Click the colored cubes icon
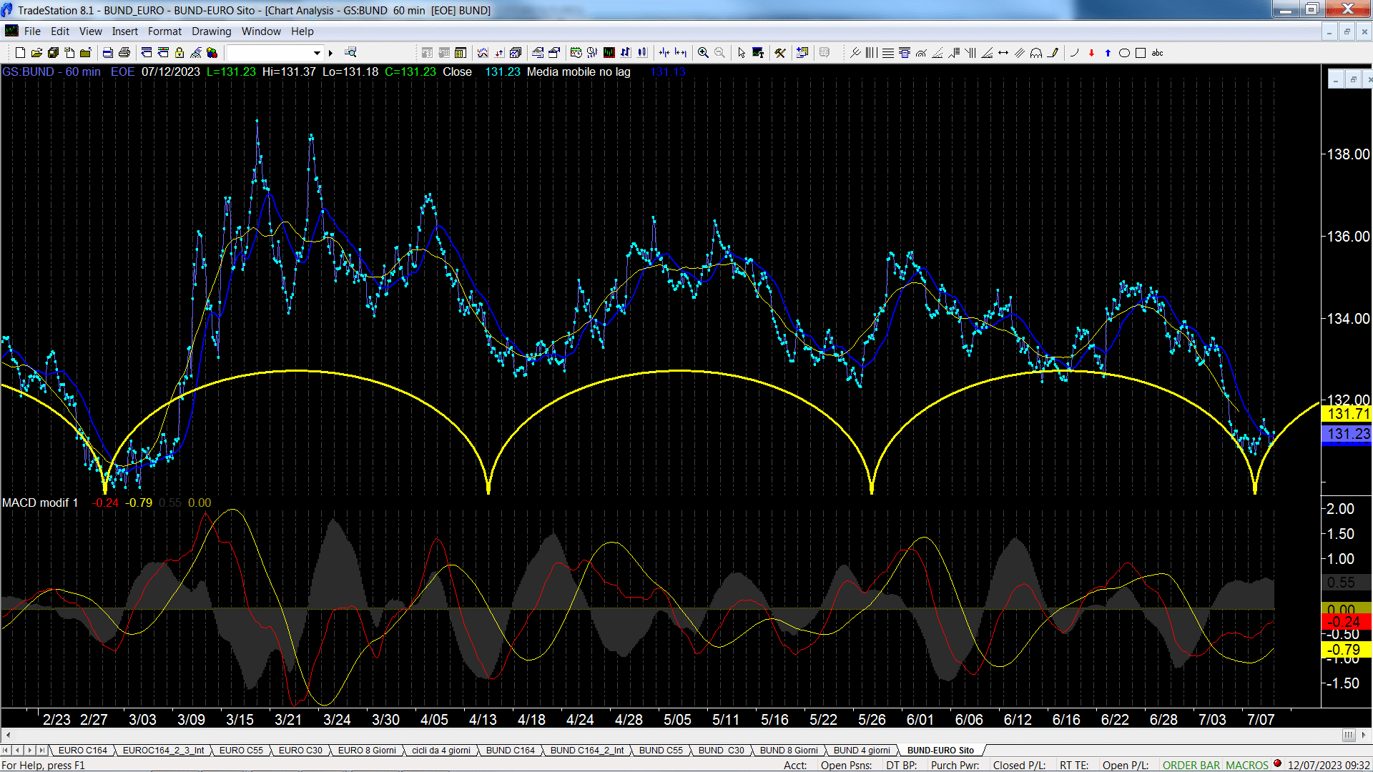 click(x=212, y=52)
